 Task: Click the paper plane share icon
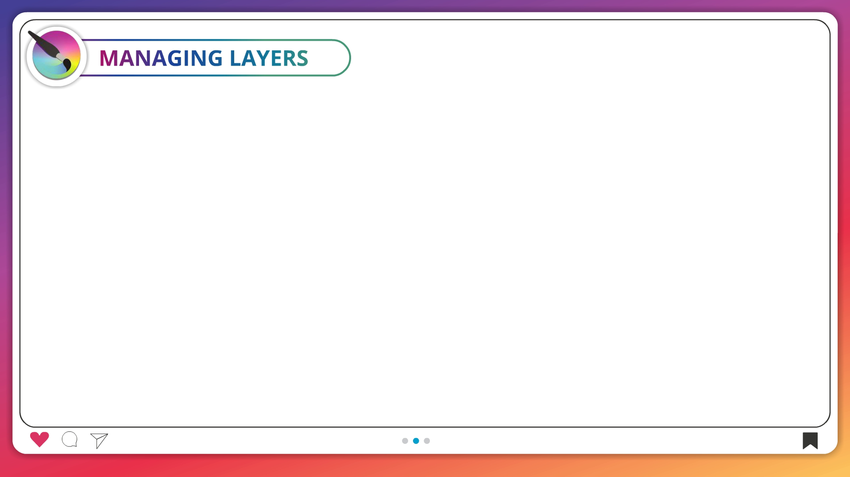tap(99, 440)
